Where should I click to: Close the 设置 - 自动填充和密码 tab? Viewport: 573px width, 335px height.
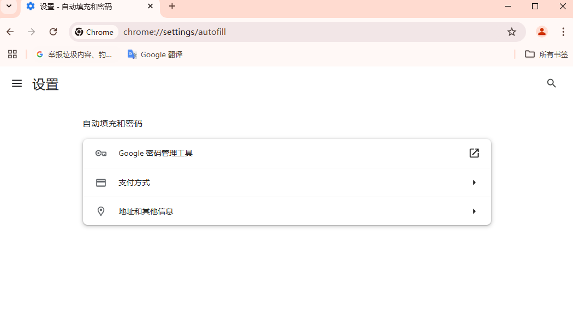click(150, 6)
